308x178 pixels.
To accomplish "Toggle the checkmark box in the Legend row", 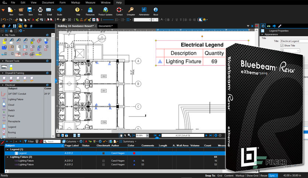I will tap(104, 153).
